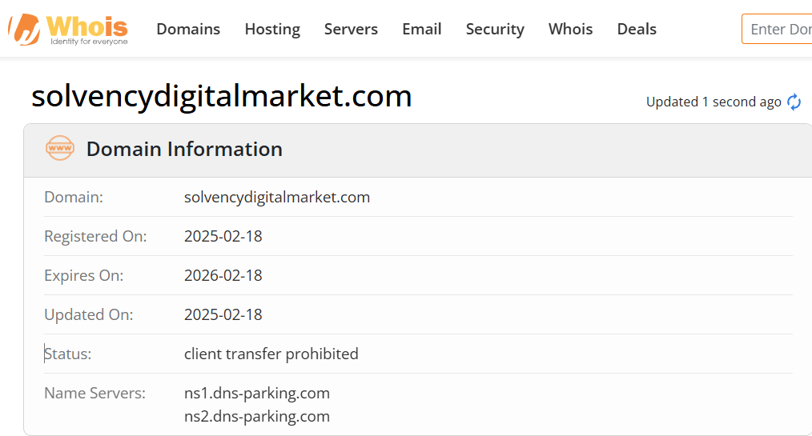
Task: Select the Updated On date 2025-02-18
Action: [x=223, y=315]
